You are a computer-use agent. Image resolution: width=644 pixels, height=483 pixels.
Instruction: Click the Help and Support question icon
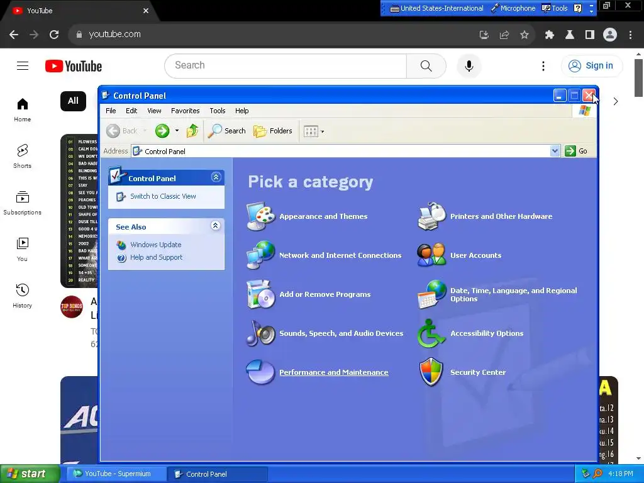point(121,258)
